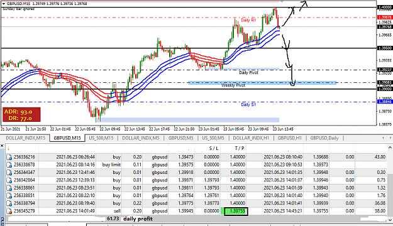Click the red 1.39878 price axis label
The height and width of the screenshot is (226, 393).
point(385,18)
